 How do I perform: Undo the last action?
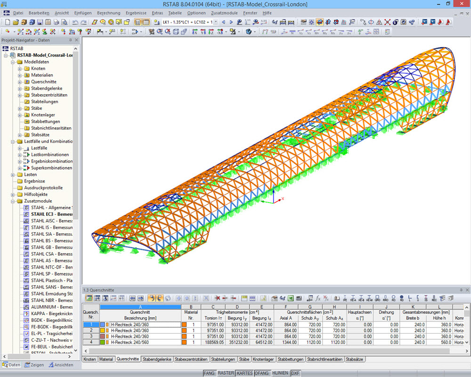point(75,22)
